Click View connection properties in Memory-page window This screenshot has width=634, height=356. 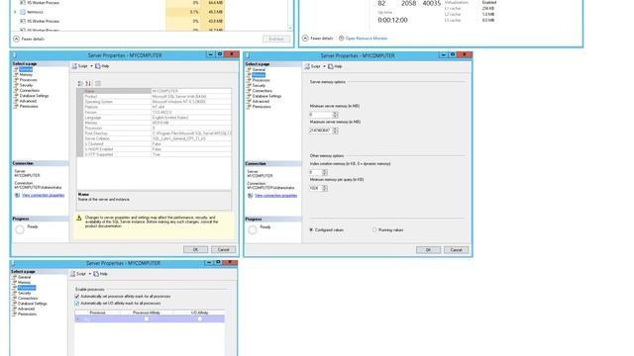point(275,196)
